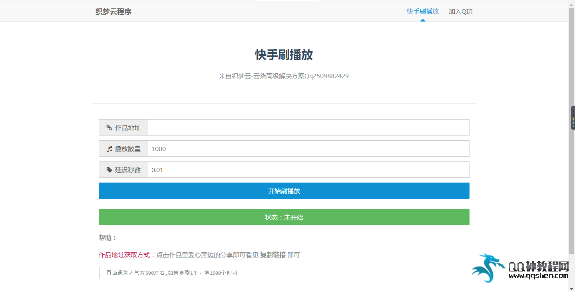This screenshot has width=575, height=291.
Task: Click the page's vertical scrollbar thumb
Action: coord(572,130)
